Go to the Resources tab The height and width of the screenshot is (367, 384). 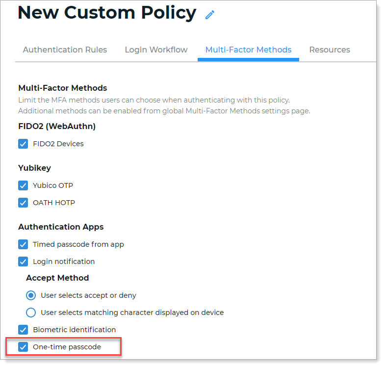pos(330,50)
